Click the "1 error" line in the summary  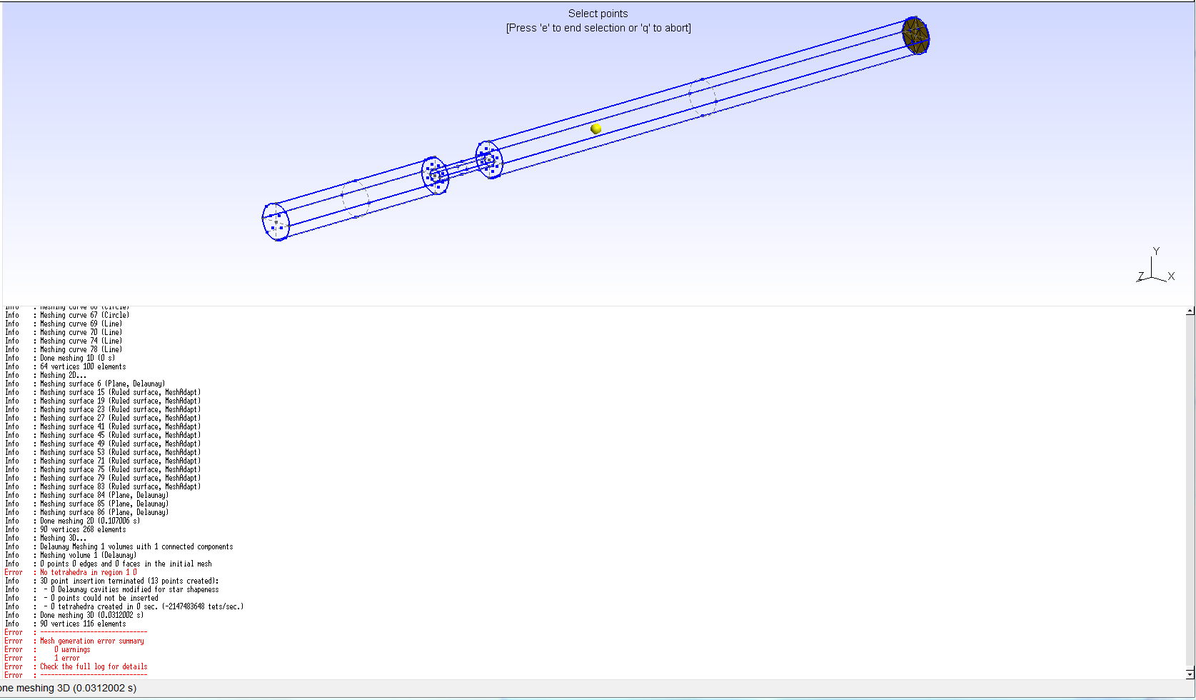pyautogui.click(x=67, y=658)
